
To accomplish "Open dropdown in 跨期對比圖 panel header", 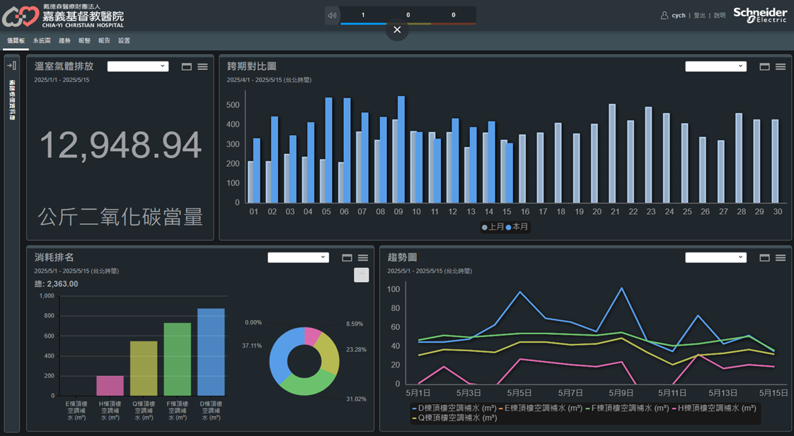I will [715, 66].
